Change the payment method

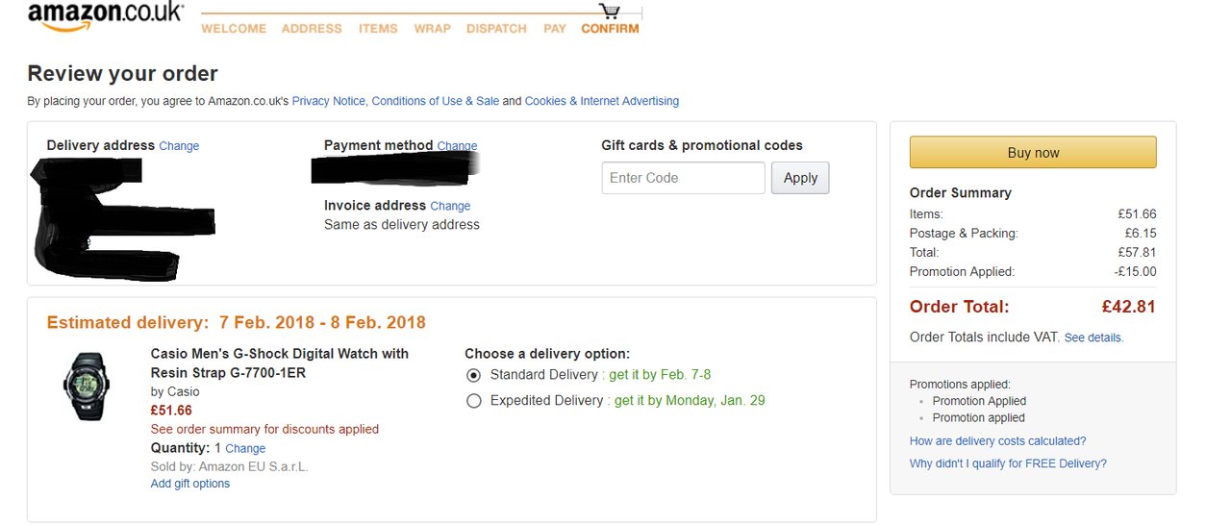457,146
